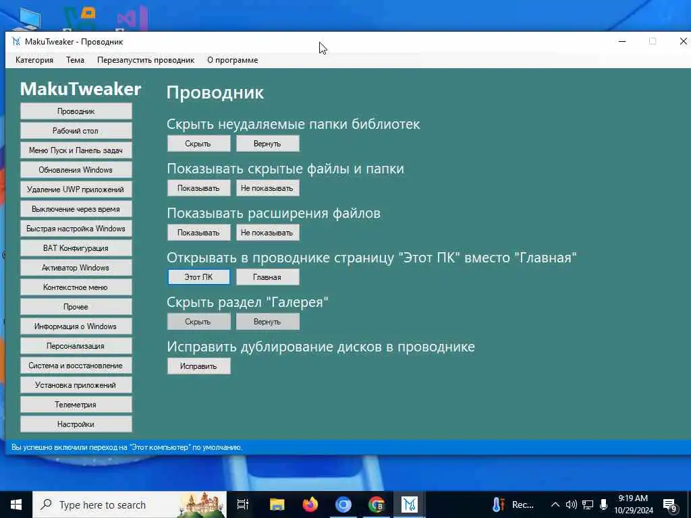691x518 pixels.
Task: Open Выключение через время section
Action: 76,209
